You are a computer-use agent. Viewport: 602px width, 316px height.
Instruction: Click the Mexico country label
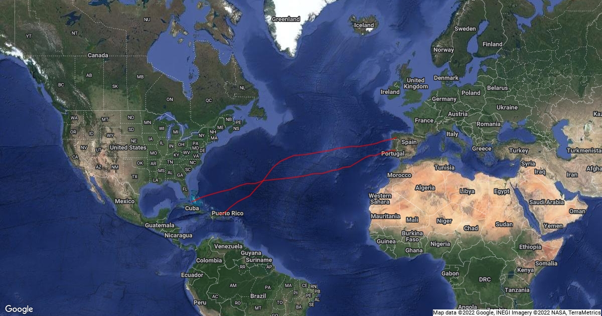[124, 201]
